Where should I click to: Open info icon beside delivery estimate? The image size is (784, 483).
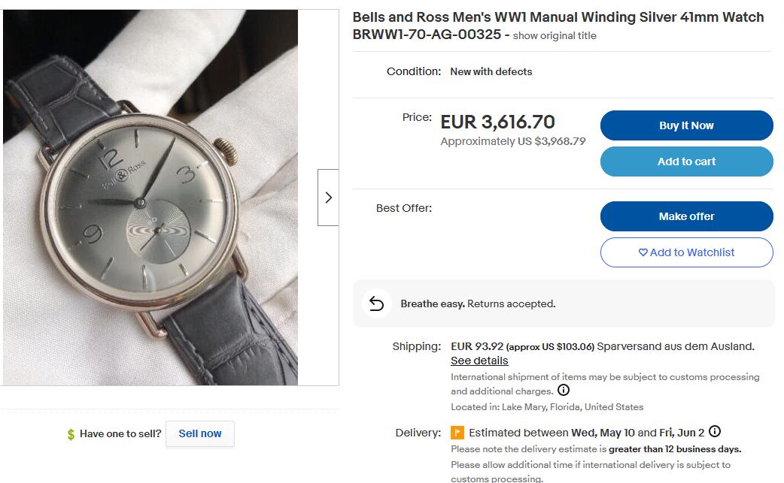(x=715, y=432)
